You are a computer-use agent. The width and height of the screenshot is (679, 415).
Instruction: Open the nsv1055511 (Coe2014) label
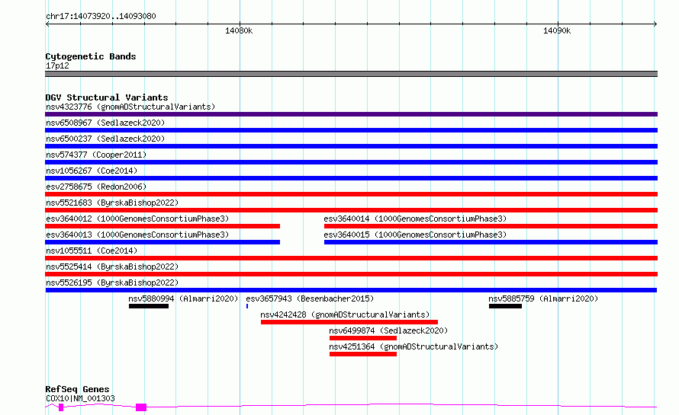(92, 251)
